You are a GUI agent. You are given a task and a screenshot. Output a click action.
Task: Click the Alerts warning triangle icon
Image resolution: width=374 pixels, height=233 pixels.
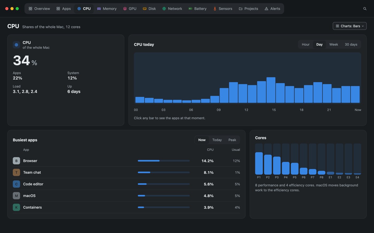click(x=266, y=9)
